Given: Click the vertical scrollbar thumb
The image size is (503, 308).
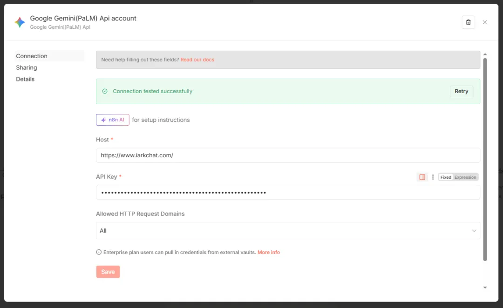Looking at the screenshot, I should pyautogui.click(x=485, y=159).
